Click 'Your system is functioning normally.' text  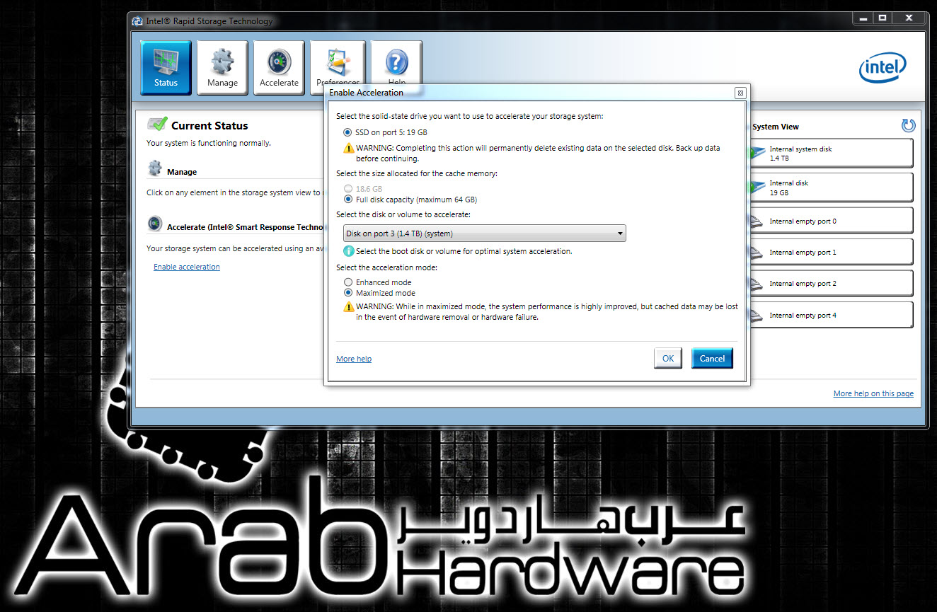(209, 143)
